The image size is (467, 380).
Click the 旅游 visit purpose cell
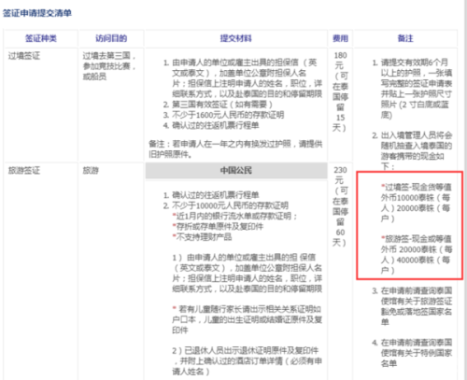pyautogui.click(x=91, y=171)
